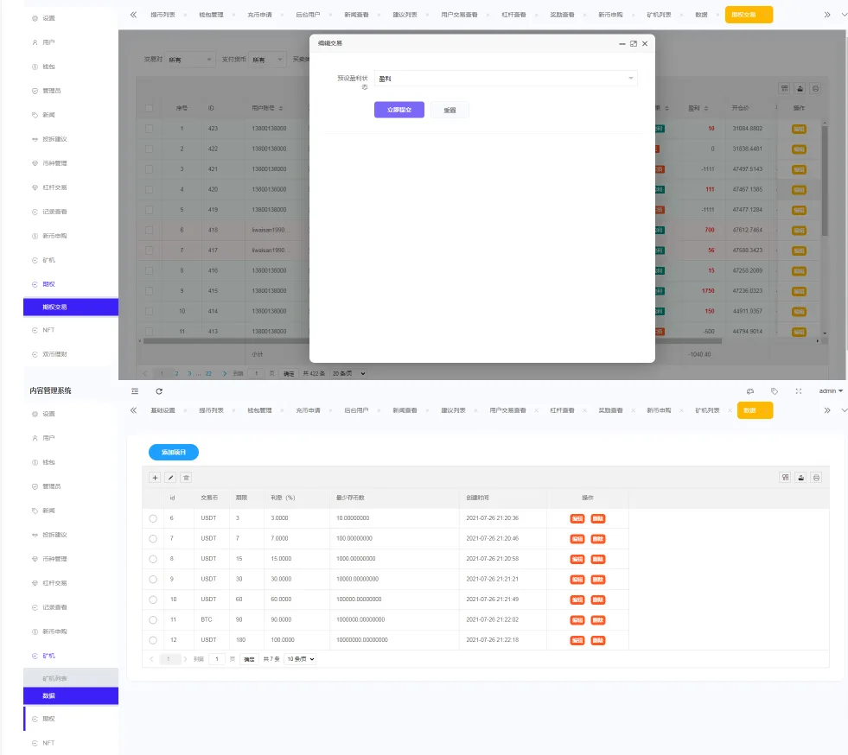The width and height of the screenshot is (848, 755).
Task: Open the 10条/页 page size dropdown
Action: [x=300, y=659]
